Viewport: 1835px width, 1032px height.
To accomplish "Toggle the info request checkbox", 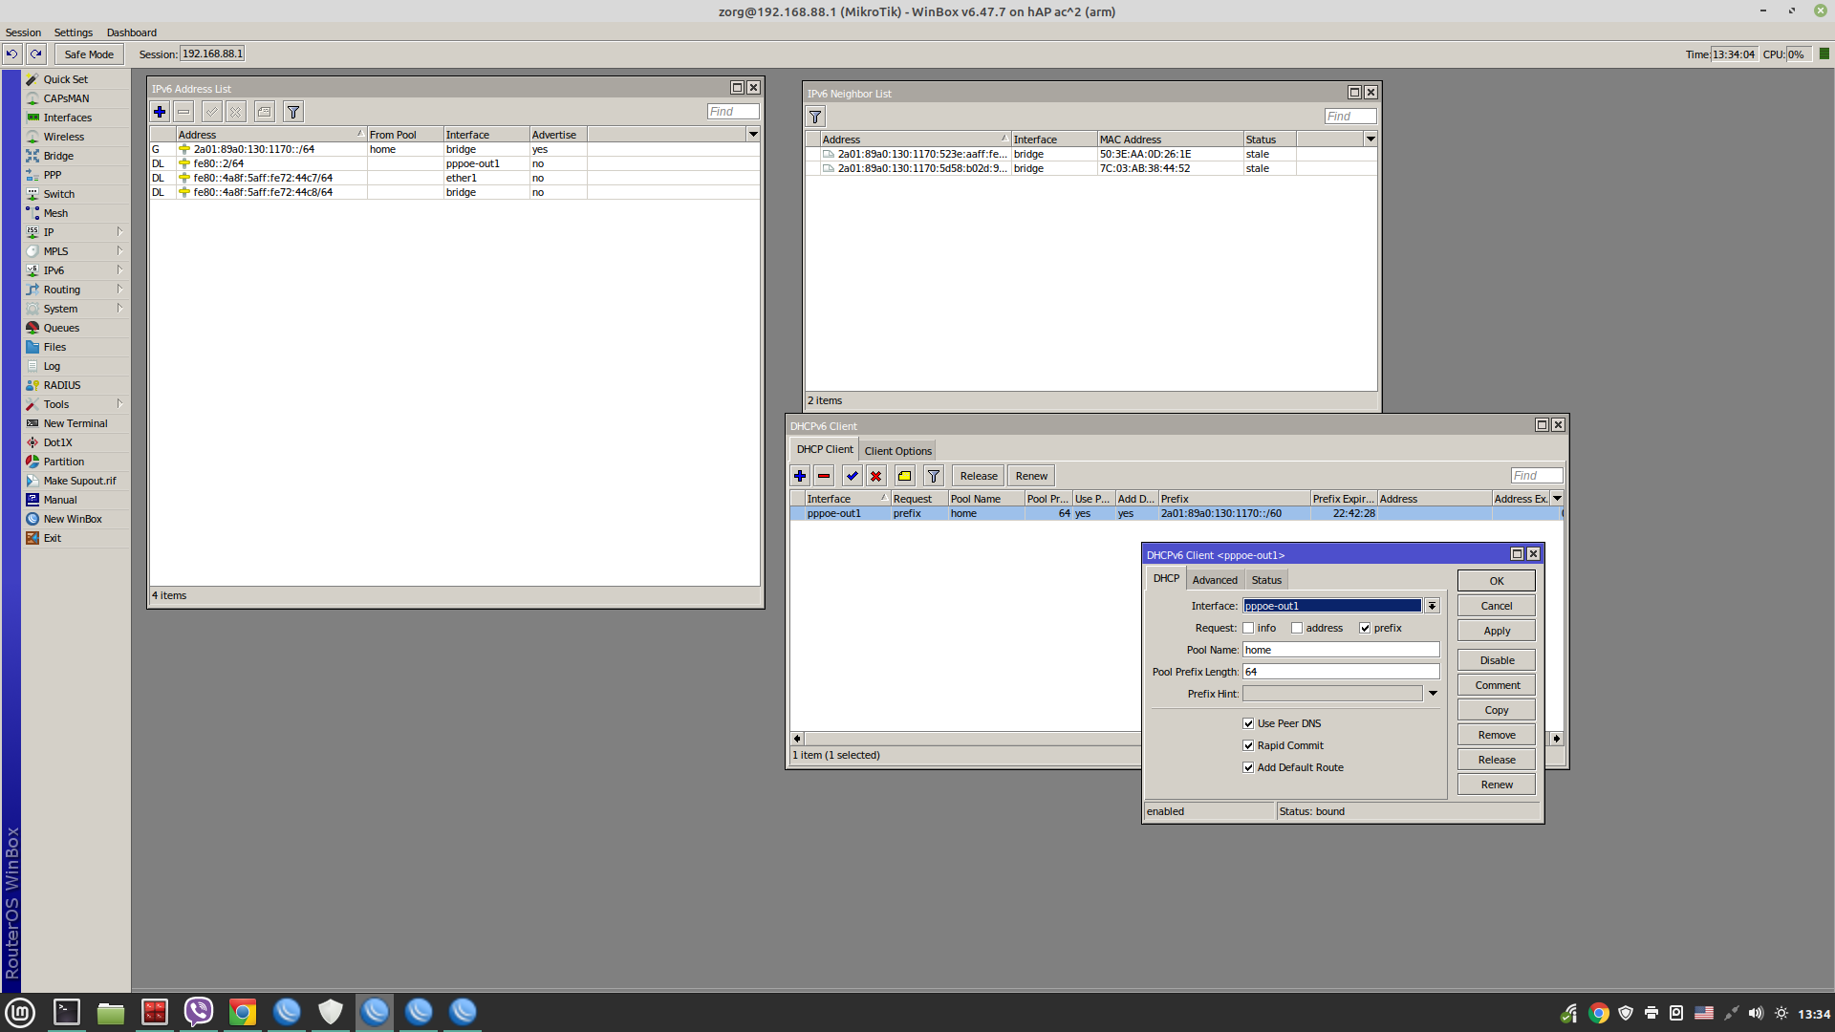I will coord(1248,628).
